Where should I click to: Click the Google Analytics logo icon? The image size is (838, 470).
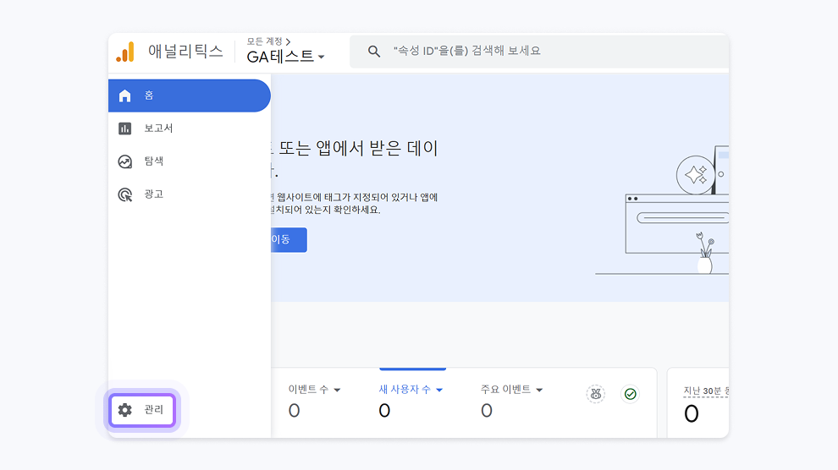coord(125,52)
